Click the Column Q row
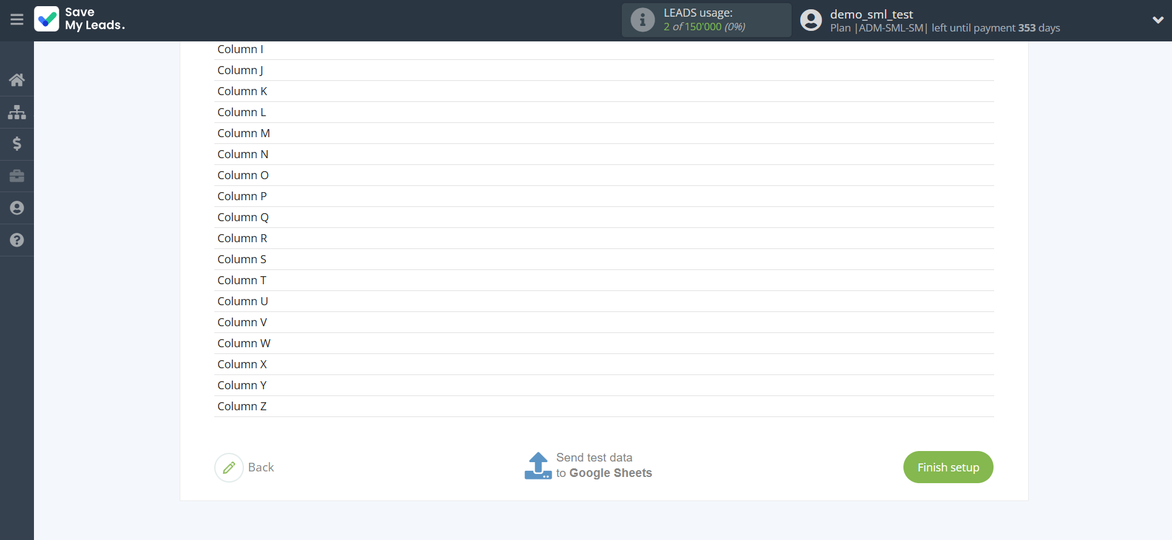 (x=604, y=217)
